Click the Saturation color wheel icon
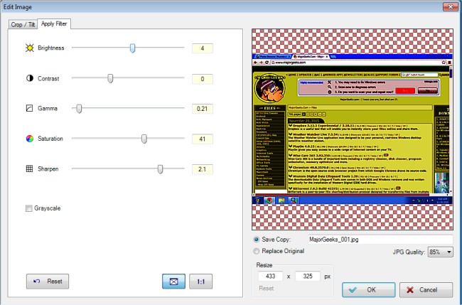462x305 pixels. [x=29, y=139]
